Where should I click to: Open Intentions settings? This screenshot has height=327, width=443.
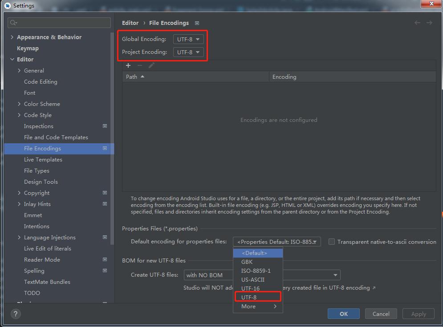[x=37, y=226]
